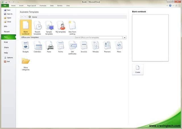Switch to the View tab
182x129 pixels.
(68, 6)
